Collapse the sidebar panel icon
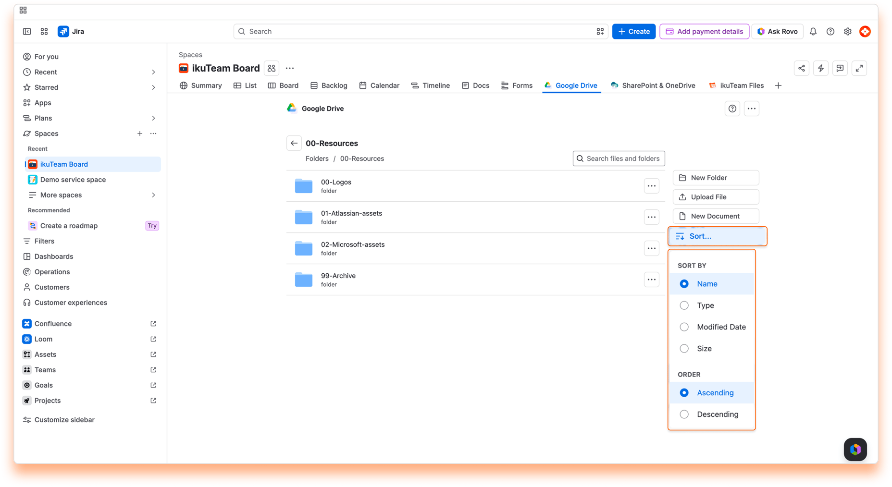 pos(27,31)
